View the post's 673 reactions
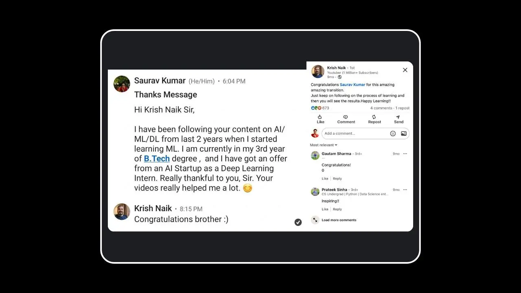521x293 pixels. [320, 108]
